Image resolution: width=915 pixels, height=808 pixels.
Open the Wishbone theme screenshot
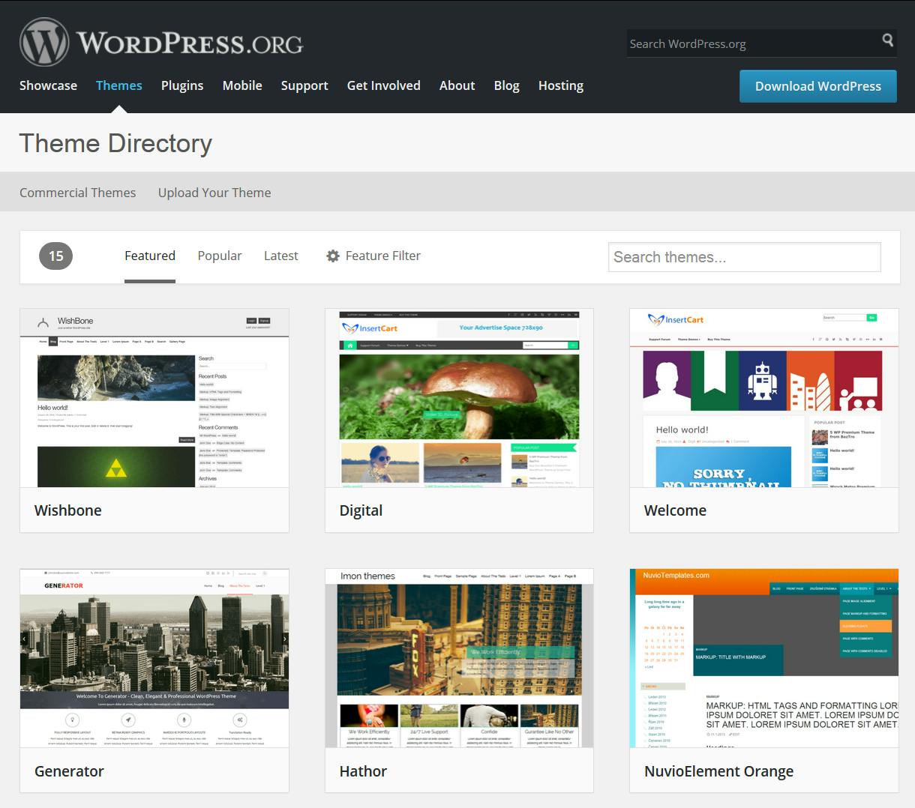tap(154, 398)
